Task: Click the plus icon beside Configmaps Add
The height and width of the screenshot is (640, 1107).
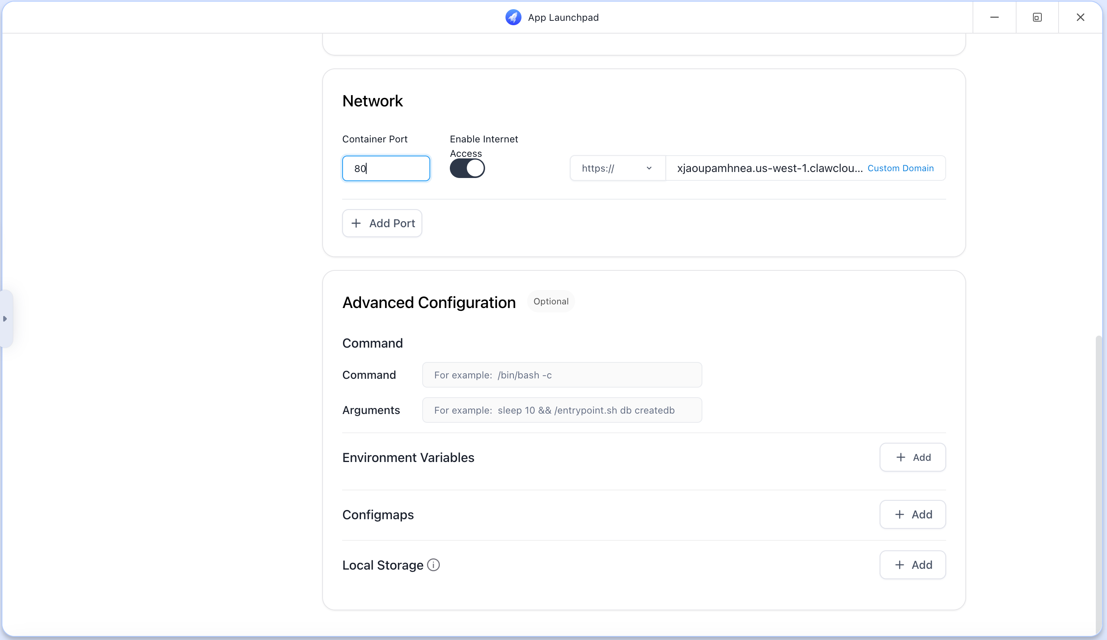Action: point(900,514)
